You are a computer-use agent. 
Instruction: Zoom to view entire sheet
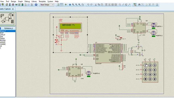click(79, 5)
